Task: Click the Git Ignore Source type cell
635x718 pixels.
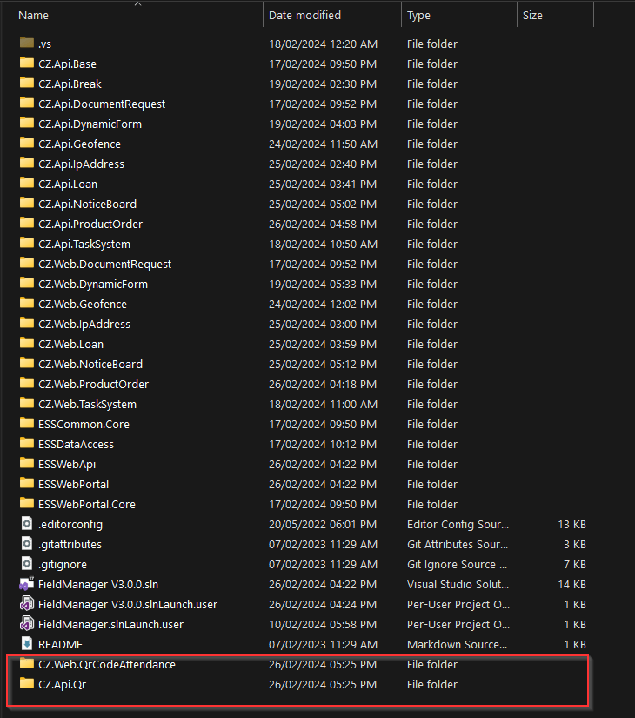Action: [457, 565]
